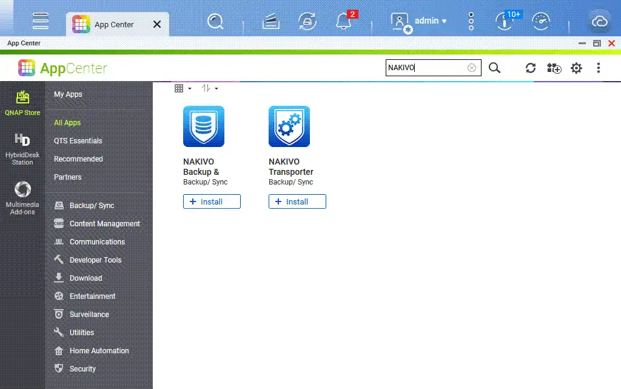
Task: Open the desktop search magnifier icon
Action: click(x=215, y=21)
